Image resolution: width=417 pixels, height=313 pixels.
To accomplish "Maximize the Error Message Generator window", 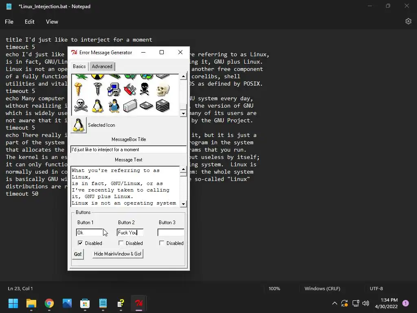I will tap(161, 53).
